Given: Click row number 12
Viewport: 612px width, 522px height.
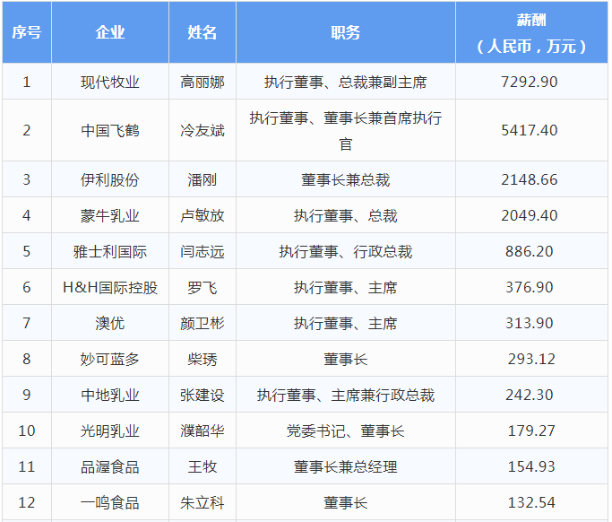Looking at the screenshot, I should tap(27, 503).
